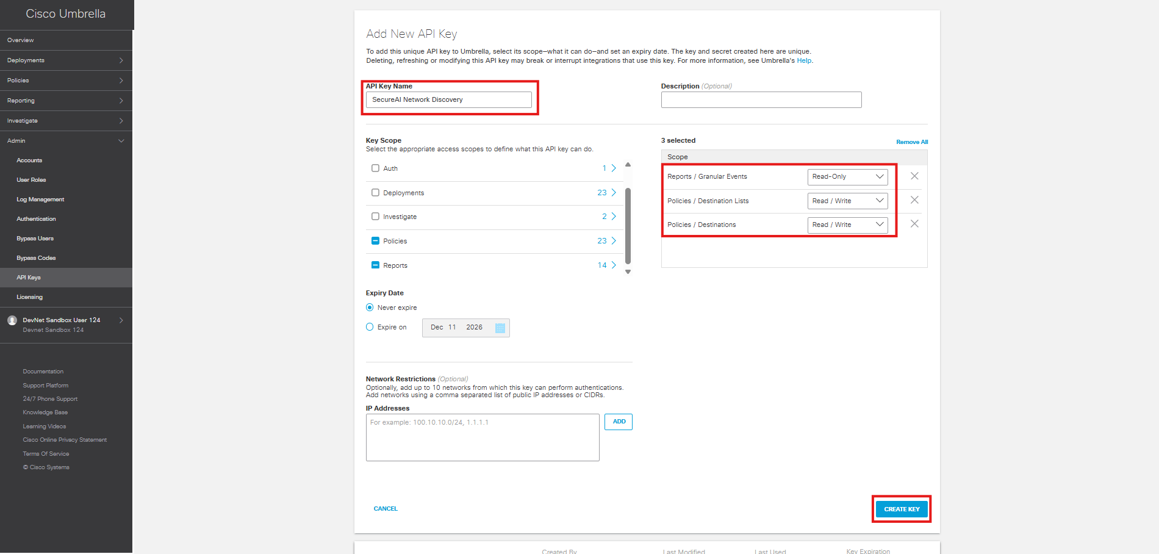Check the Investigate scope checkbox
Screen dimensions: 1159x554
(x=375, y=217)
